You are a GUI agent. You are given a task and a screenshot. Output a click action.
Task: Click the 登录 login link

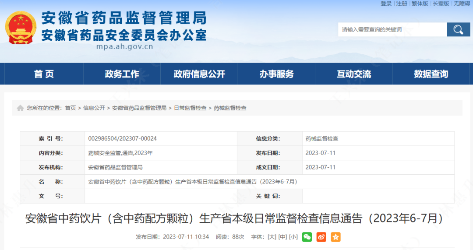(386, 4)
